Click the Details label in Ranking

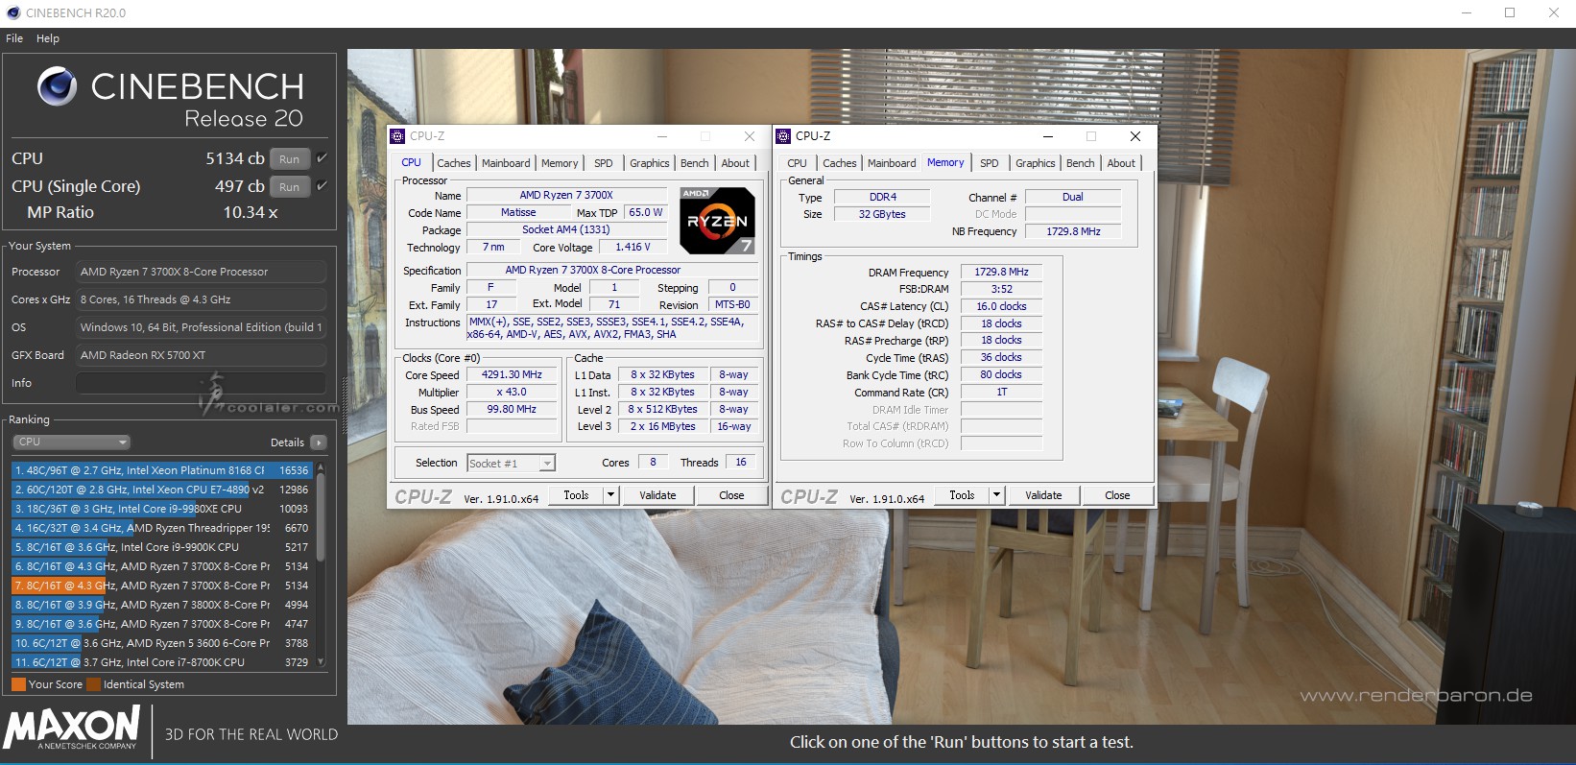(287, 442)
